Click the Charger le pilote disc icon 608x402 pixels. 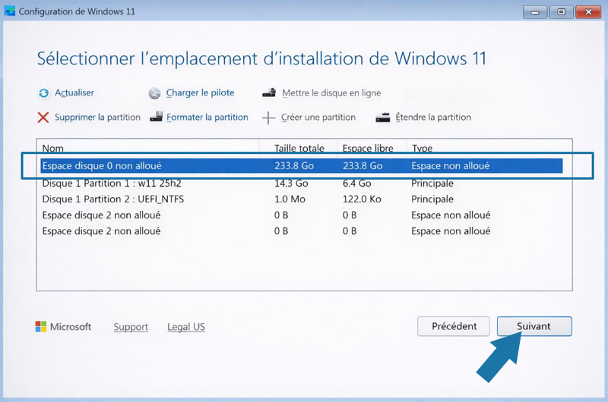pyautogui.click(x=154, y=93)
